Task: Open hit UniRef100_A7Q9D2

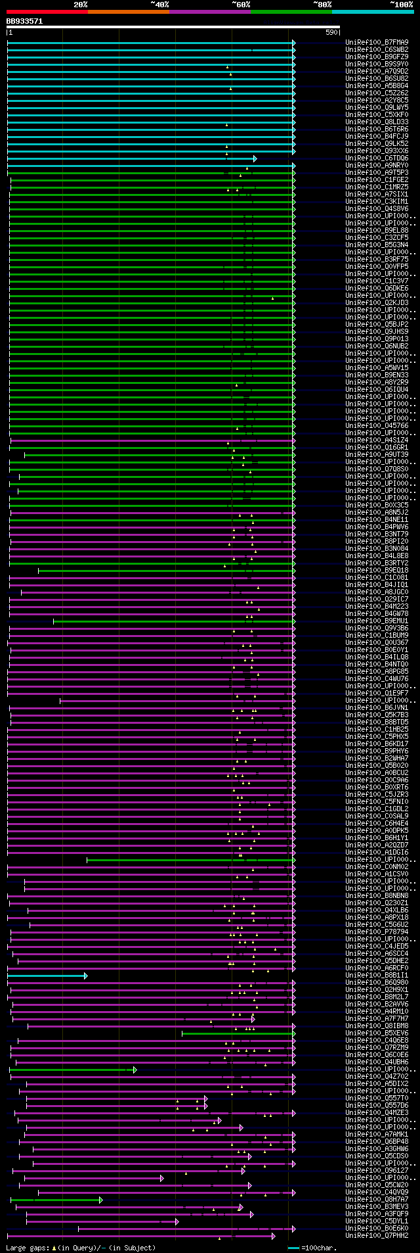Action: pyautogui.click(x=377, y=72)
